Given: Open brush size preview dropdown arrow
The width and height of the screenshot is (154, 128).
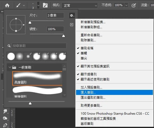Looking at the screenshot, I should coord(38,5).
